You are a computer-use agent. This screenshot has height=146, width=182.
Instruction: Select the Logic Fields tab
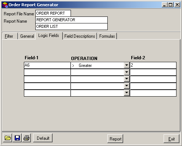pyautogui.click(x=49, y=35)
